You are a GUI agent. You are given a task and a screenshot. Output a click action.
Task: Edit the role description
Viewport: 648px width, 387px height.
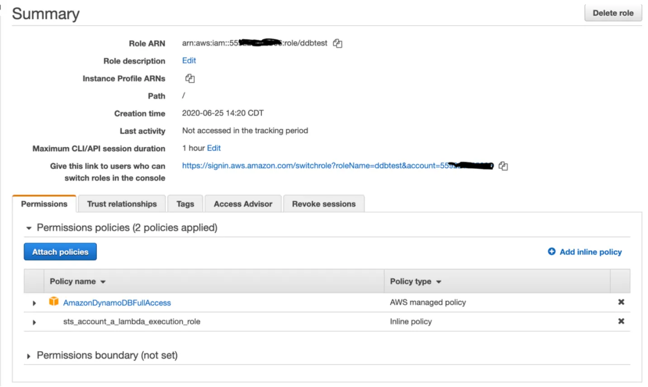click(x=189, y=61)
